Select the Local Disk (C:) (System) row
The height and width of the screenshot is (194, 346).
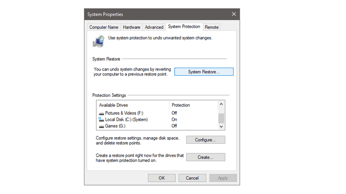157,119
